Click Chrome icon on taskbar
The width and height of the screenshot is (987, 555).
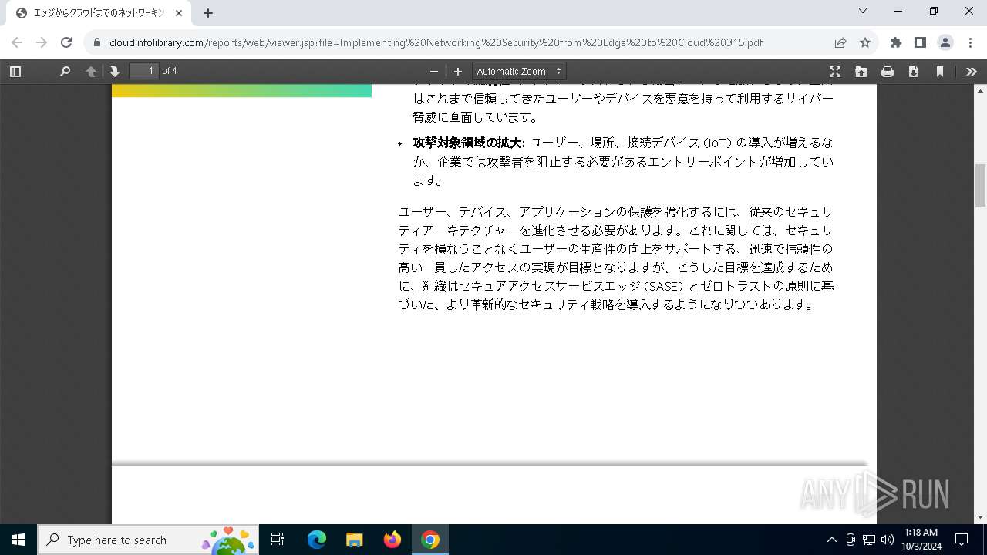[430, 540]
